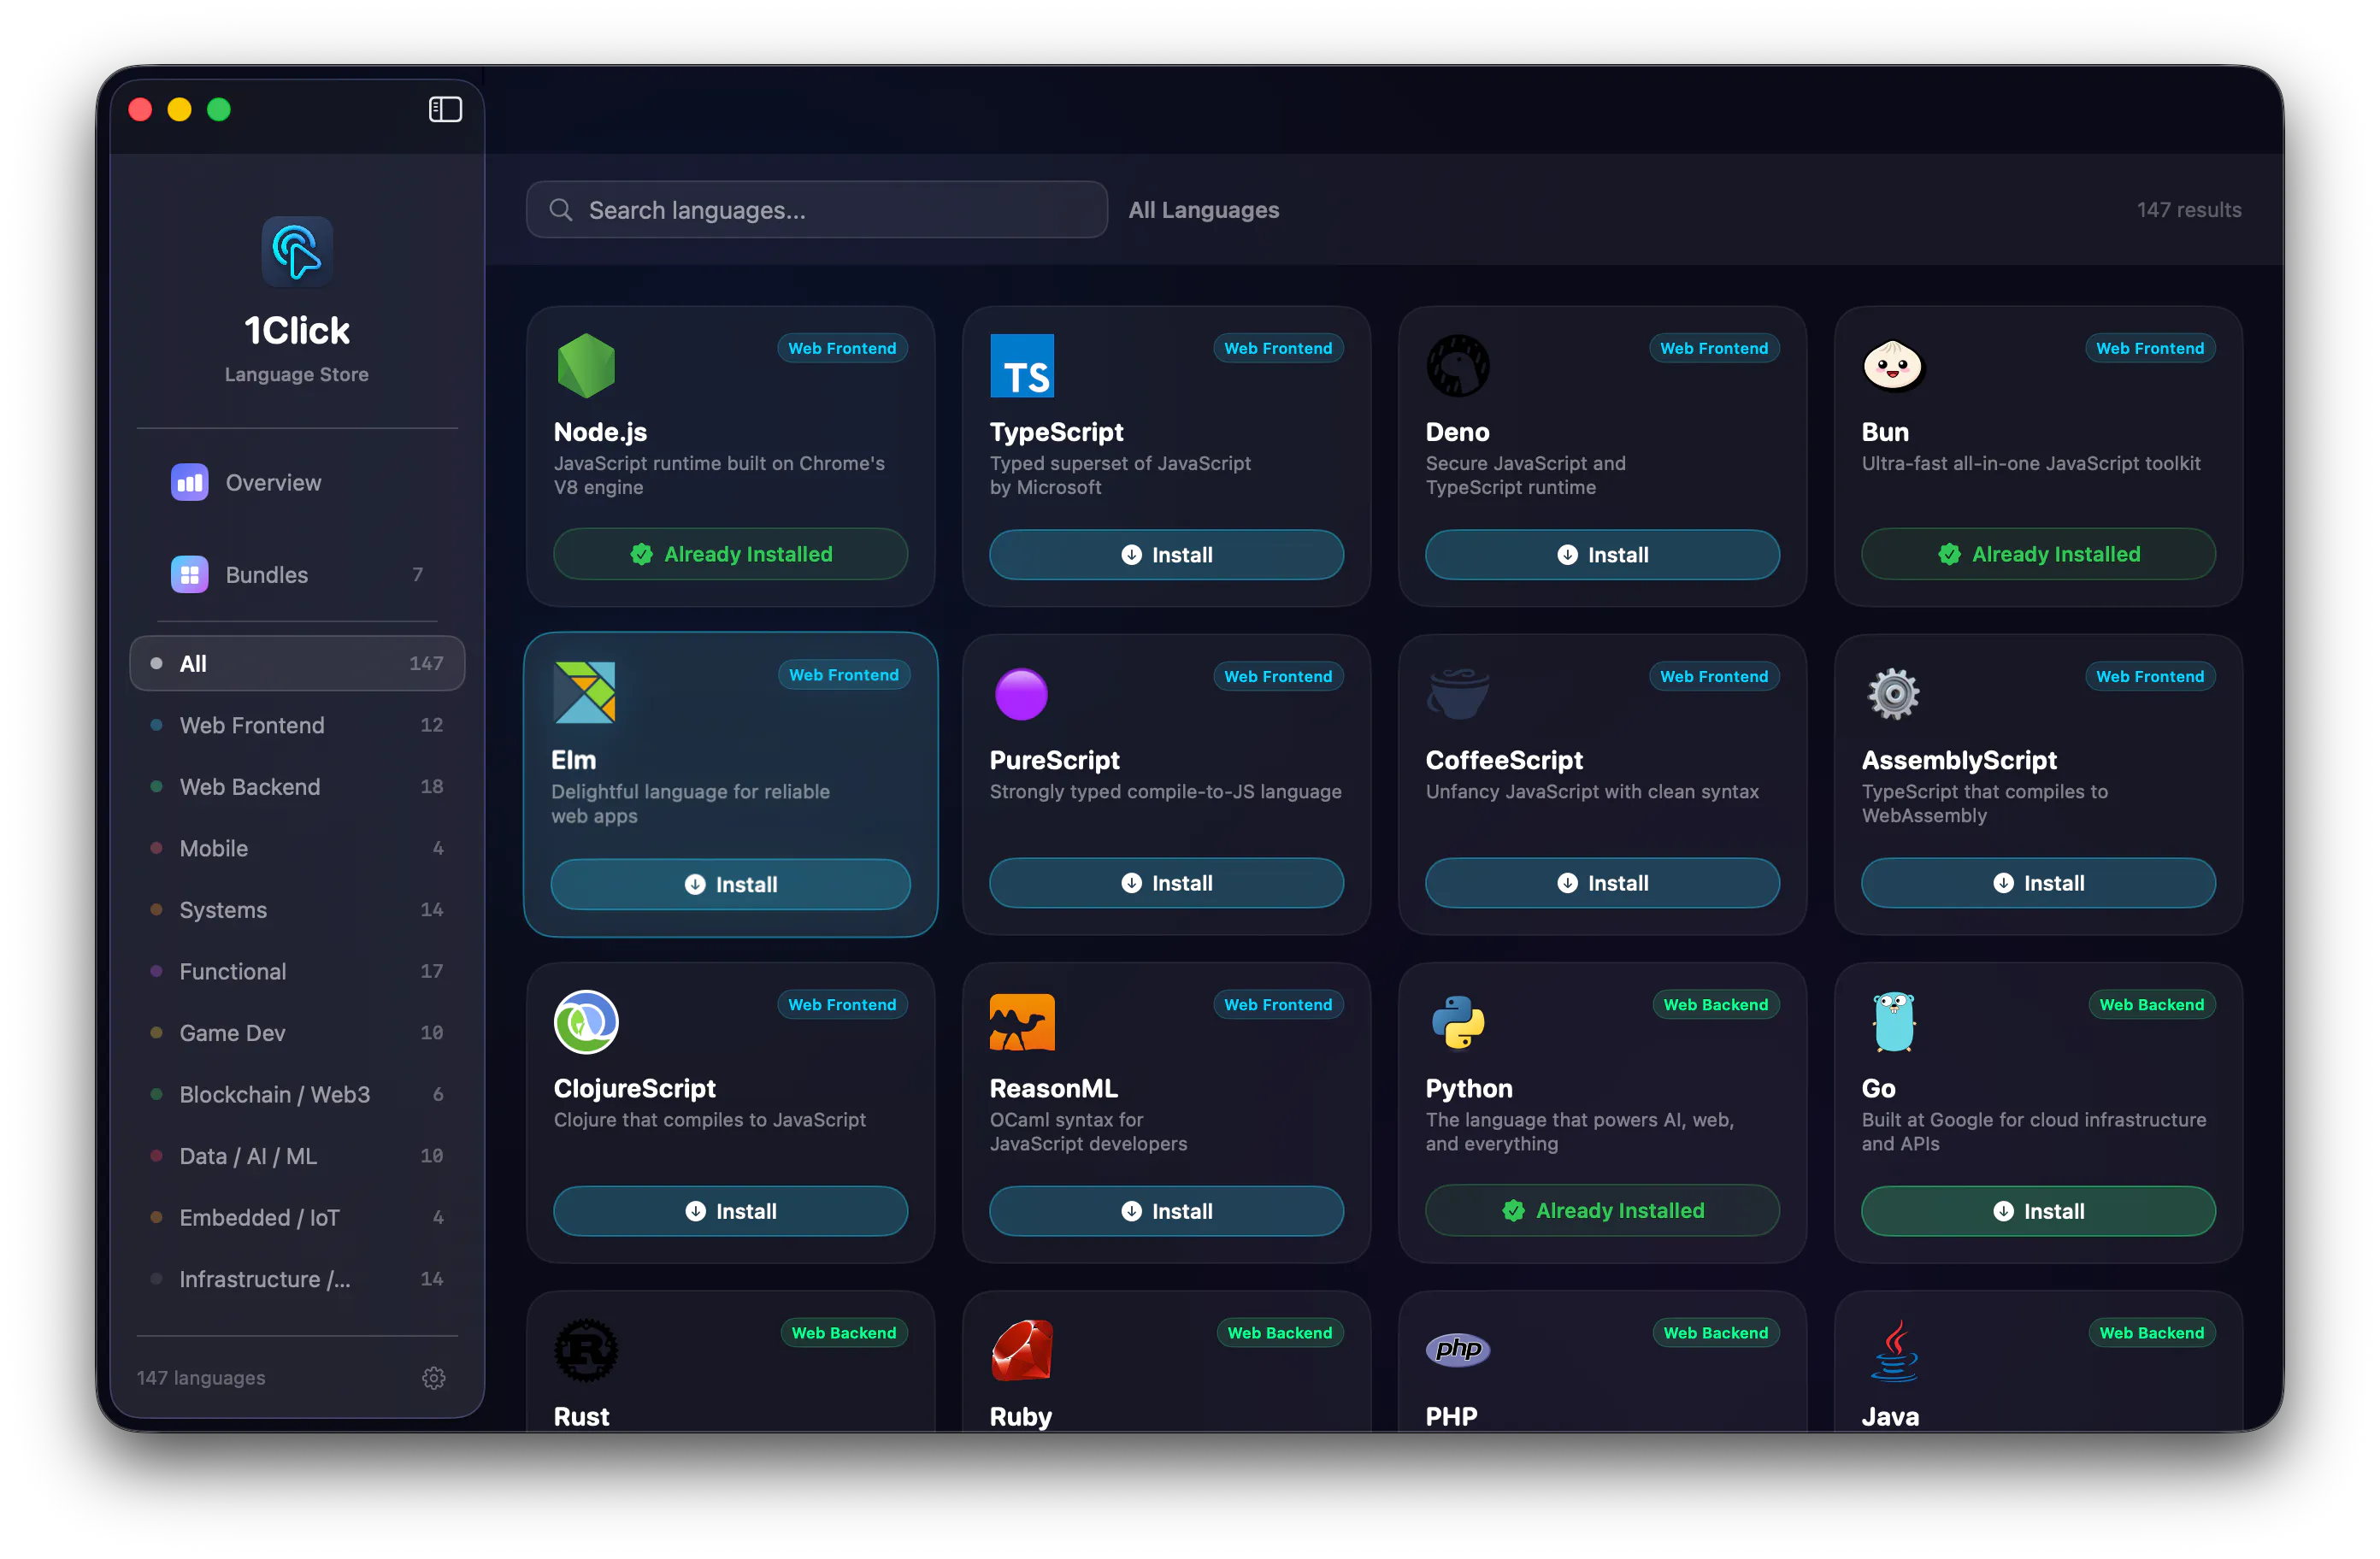The width and height of the screenshot is (2380, 1559).
Task: Install ClojureScript
Action: click(x=730, y=1210)
